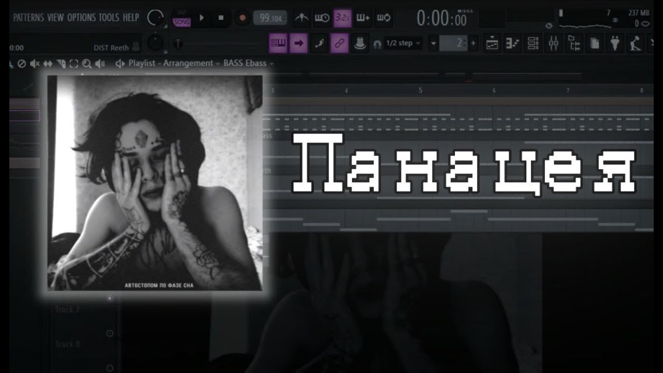This screenshot has width=663, height=373.
Task: Toggle loop recording
Action: (x=383, y=18)
